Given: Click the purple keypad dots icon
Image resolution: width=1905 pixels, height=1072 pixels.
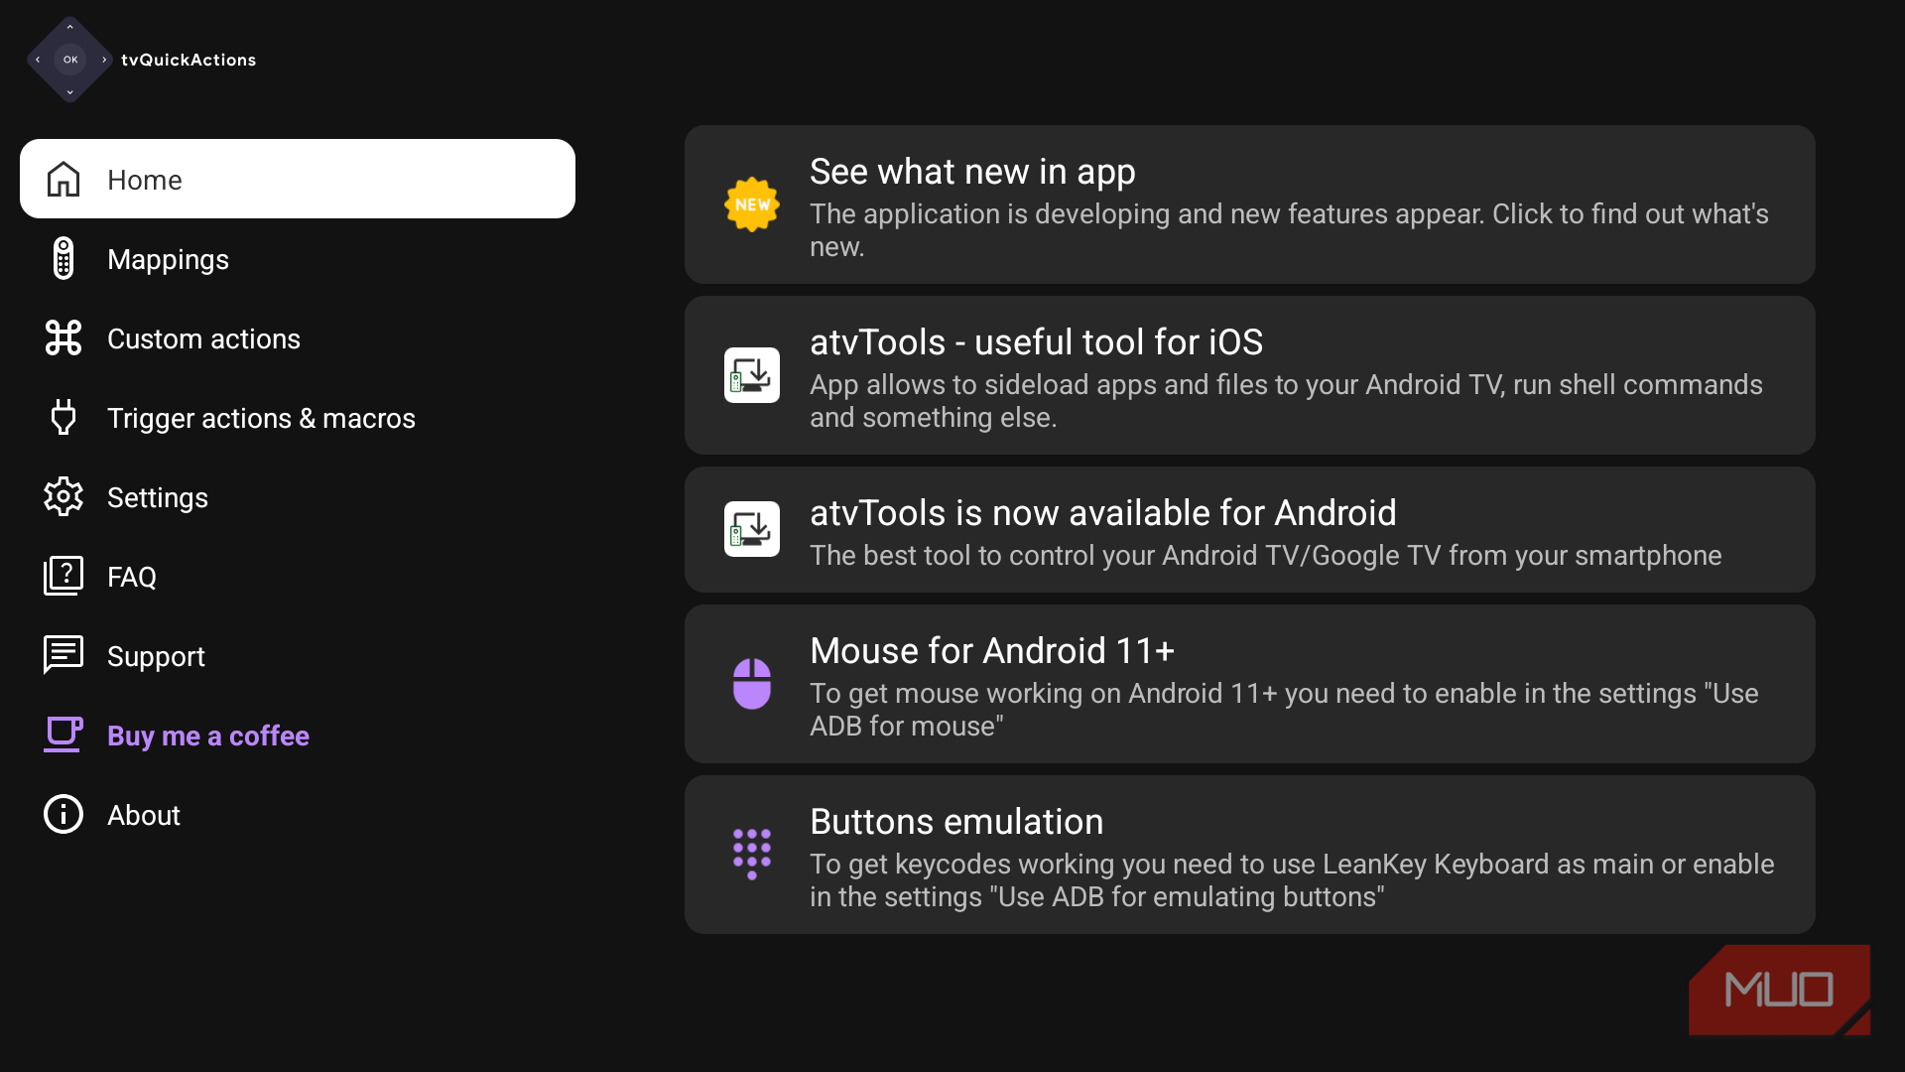Looking at the screenshot, I should pos(752,855).
